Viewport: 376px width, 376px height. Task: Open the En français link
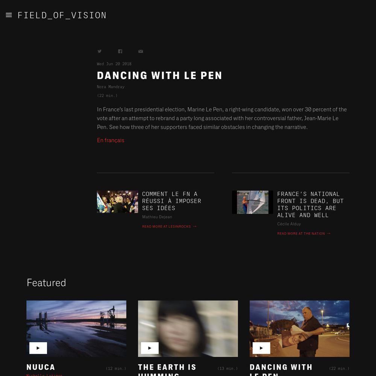111,140
